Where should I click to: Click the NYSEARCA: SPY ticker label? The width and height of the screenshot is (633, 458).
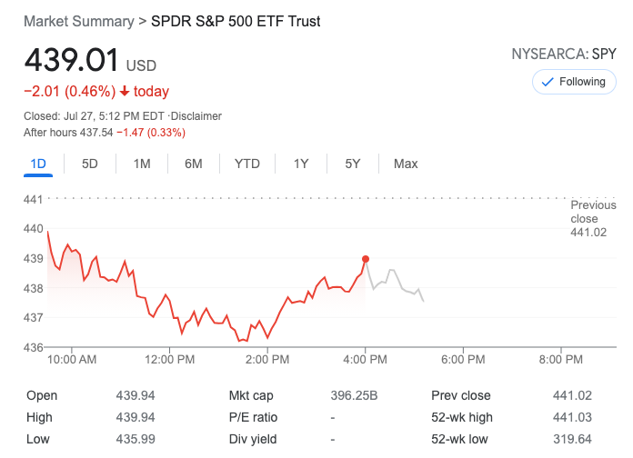point(564,55)
